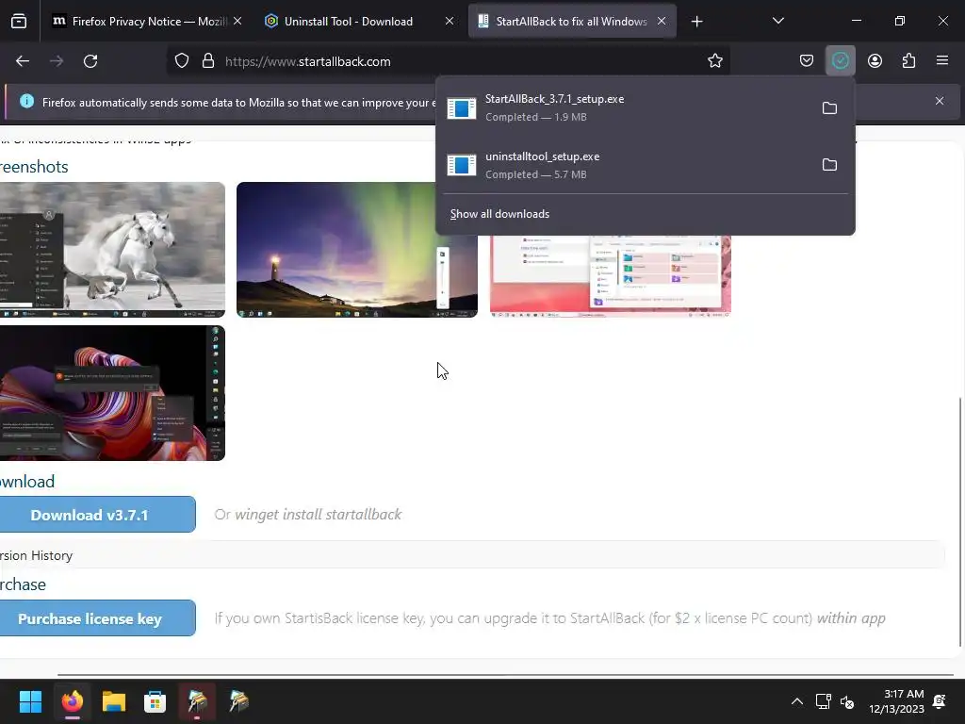Open muted volume tray icon
Screen dimensions: 965x724
[847, 701]
